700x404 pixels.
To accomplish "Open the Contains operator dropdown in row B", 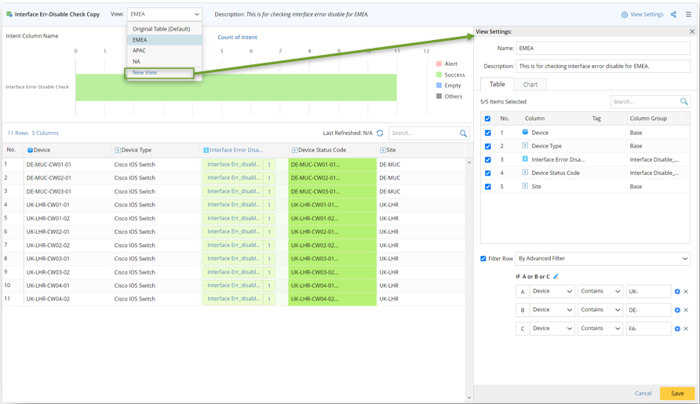I will pos(600,310).
